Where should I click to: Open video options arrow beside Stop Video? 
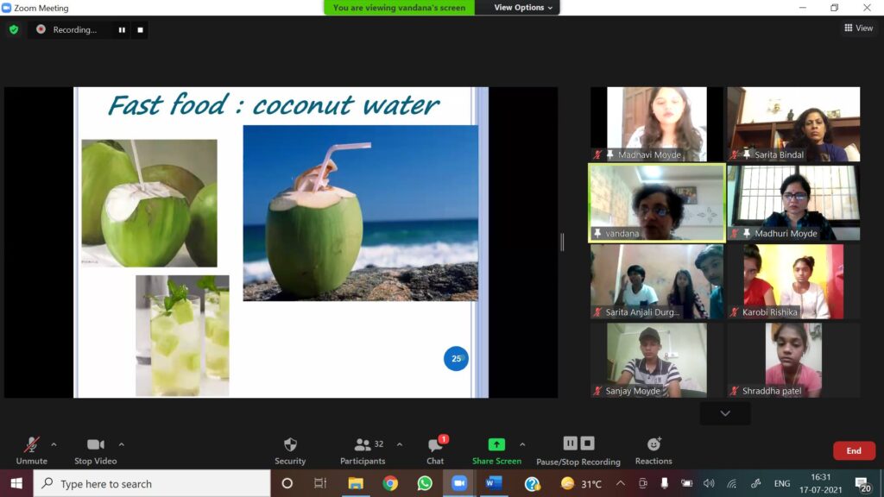(x=121, y=444)
